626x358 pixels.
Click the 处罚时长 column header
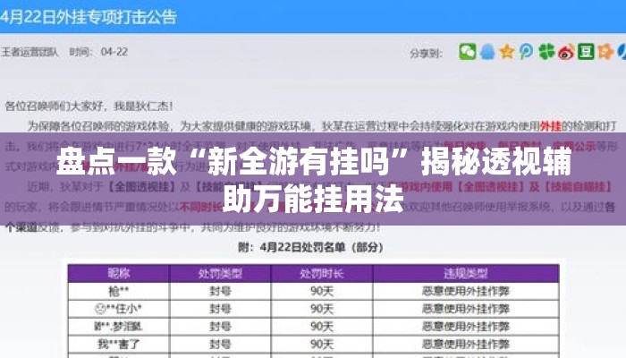pos(322,274)
